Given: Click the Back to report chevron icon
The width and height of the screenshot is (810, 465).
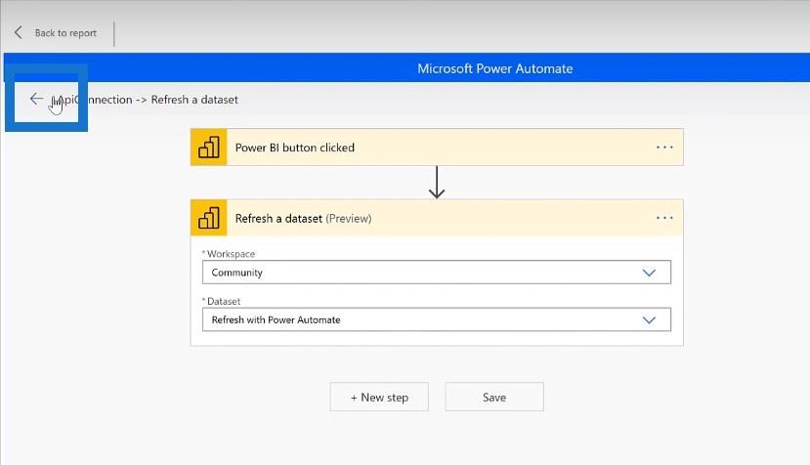Looking at the screenshot, I should click(x=19, y=32).
